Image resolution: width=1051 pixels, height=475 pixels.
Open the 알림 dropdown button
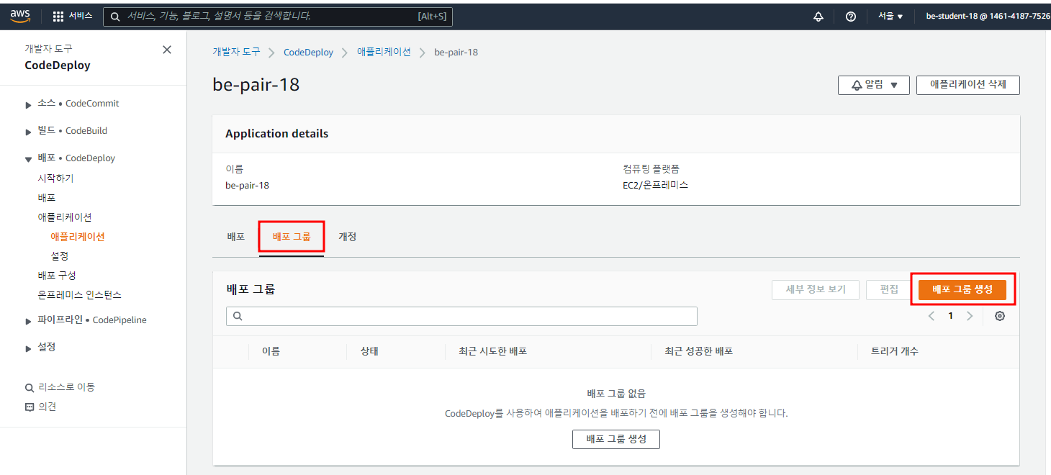click(x=874, y=85)
